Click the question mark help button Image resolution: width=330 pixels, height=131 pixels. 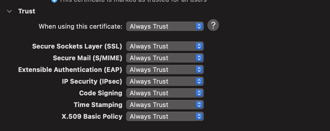213,25
